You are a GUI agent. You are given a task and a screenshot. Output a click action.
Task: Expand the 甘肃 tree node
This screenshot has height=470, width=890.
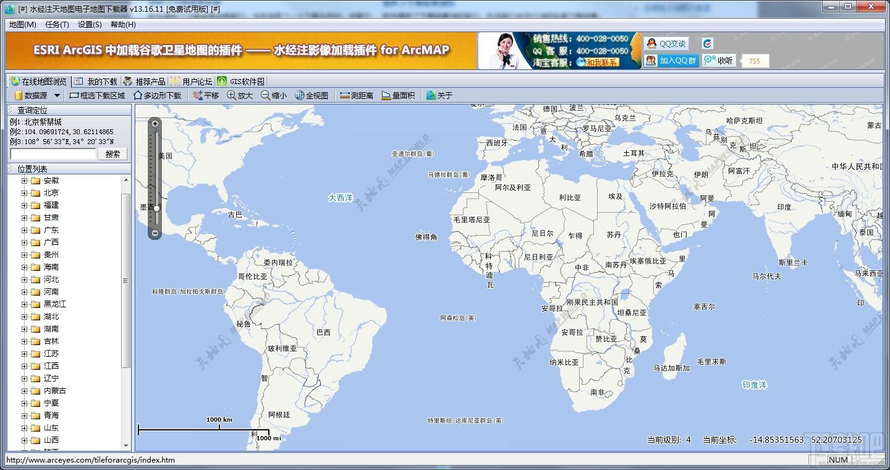point(24,218)
